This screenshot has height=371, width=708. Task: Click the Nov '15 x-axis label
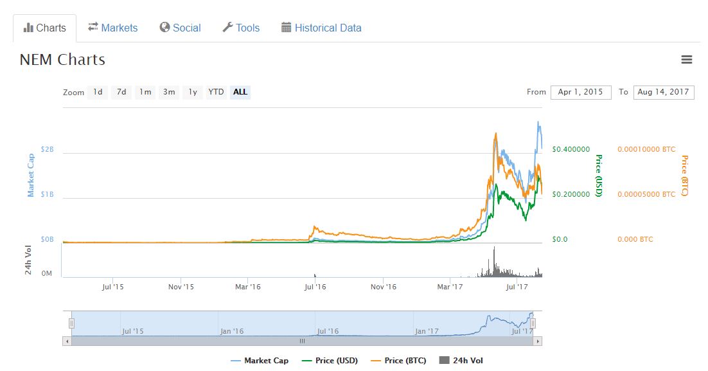pos(181,287)
